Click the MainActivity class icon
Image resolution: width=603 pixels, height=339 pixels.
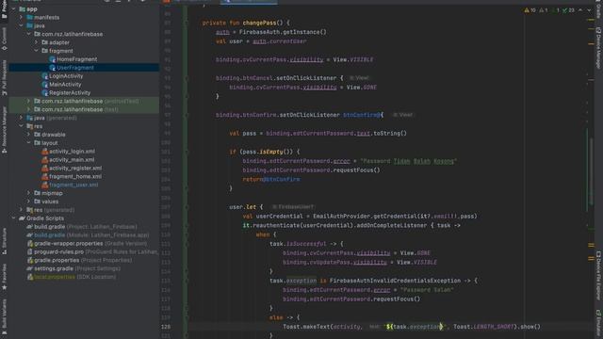44,85
